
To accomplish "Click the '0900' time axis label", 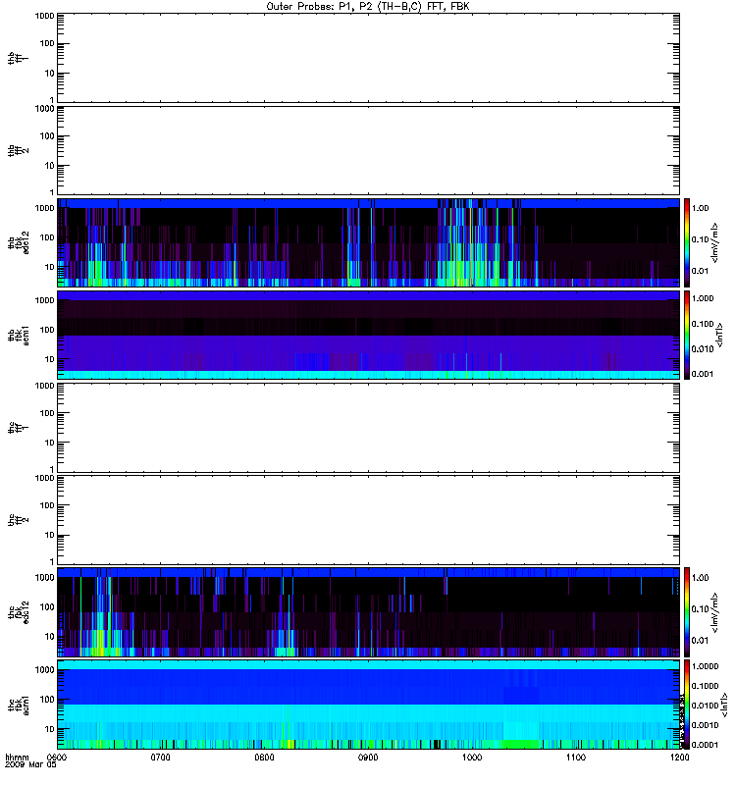I will [x=368, y=757].
